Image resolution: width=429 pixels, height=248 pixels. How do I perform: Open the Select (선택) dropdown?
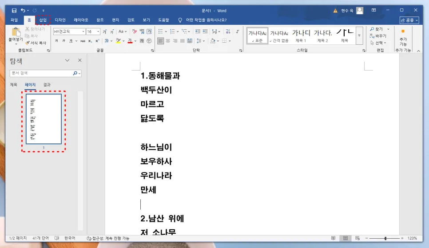[378, 43]
